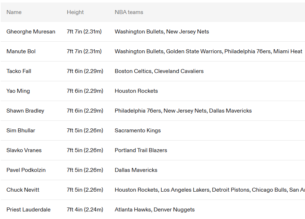Screen dimensions: 305x219
Task: Click the 7ft 4in (2.24m) height cell
Action: 85,210
